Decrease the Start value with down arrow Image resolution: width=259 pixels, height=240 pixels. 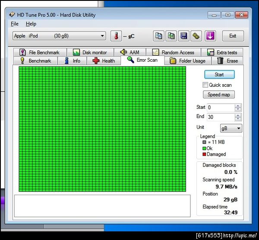click(x=238, y=109)
